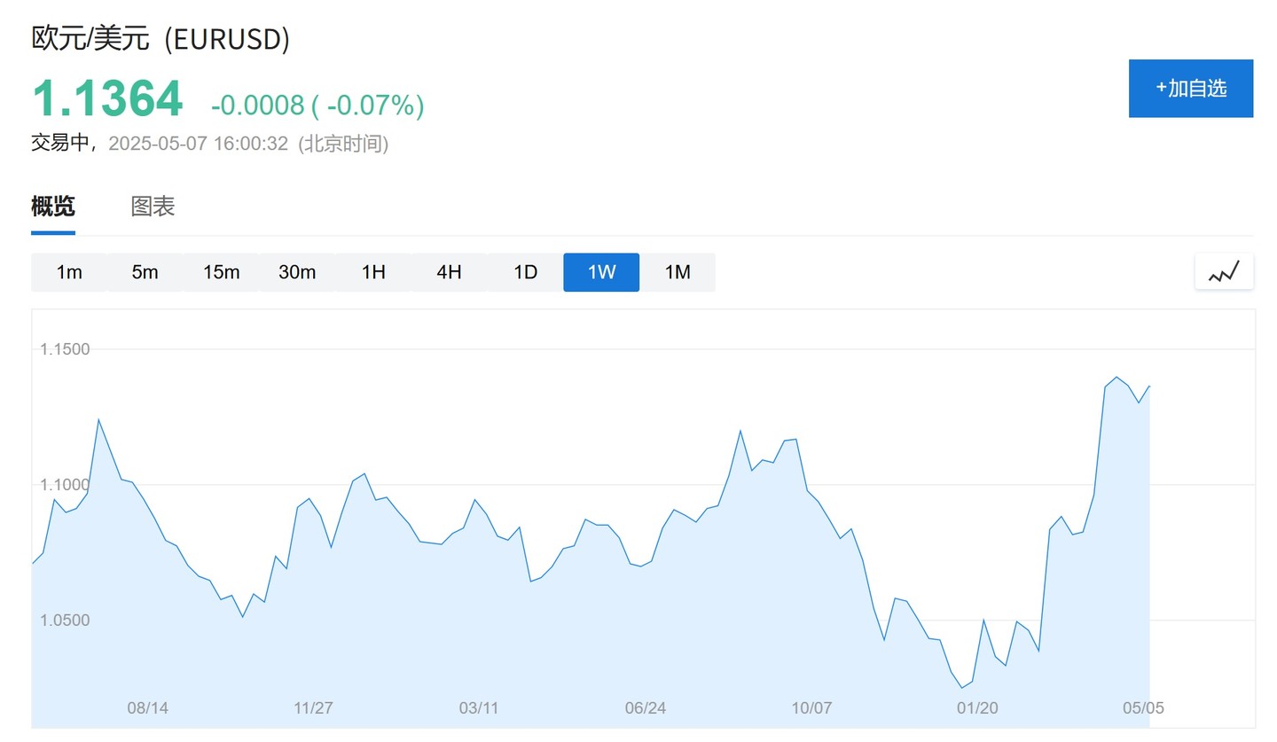Switch to the 1M monthly interval

678,272
